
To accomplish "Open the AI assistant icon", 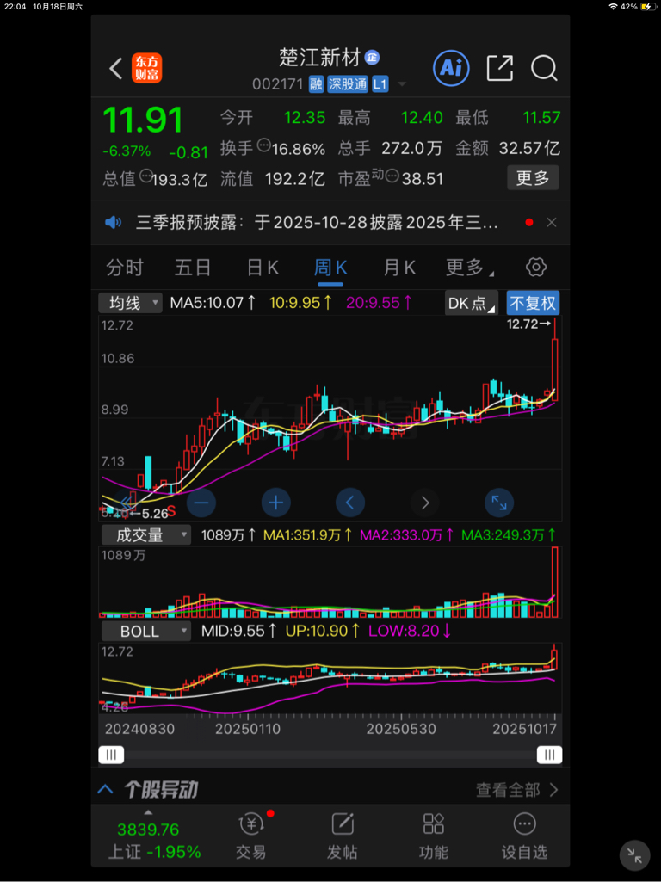I will point(451,68).
